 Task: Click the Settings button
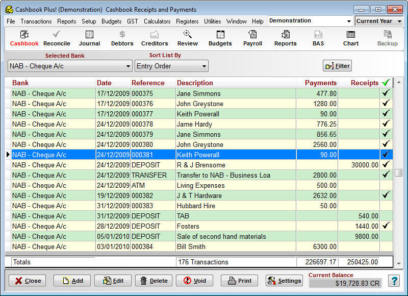pyautogui.click(x=284, y=281)
